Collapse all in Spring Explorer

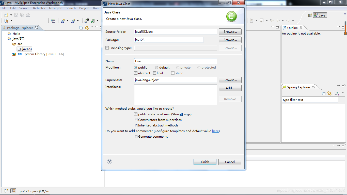click(324, 93)
